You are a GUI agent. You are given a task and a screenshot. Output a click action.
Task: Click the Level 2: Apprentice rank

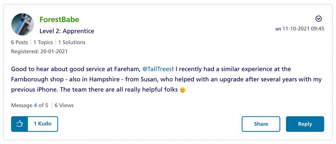click(67, 31)
